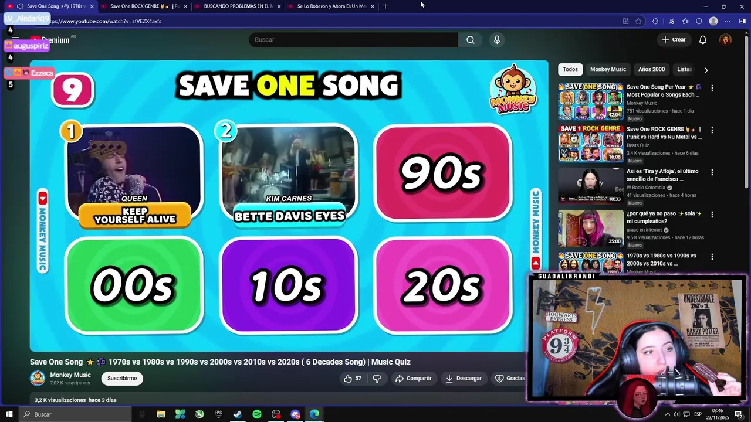Show hidden system tray icons
751x422 pixels.
[x=667, y=414]
